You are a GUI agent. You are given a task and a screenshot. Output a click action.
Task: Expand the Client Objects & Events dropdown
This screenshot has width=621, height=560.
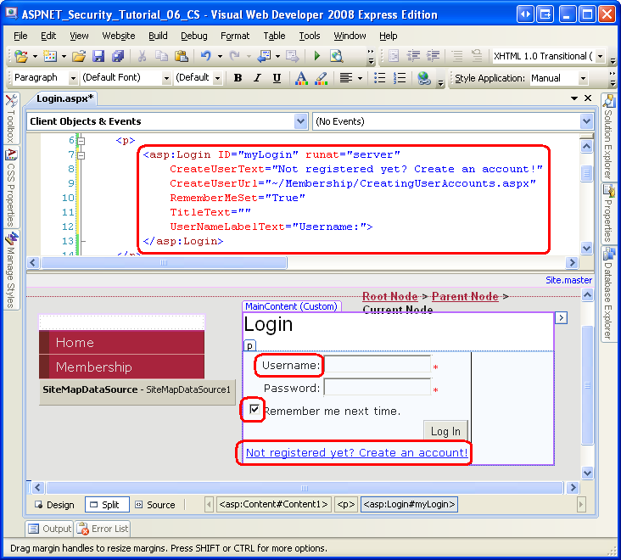point(300,122)
